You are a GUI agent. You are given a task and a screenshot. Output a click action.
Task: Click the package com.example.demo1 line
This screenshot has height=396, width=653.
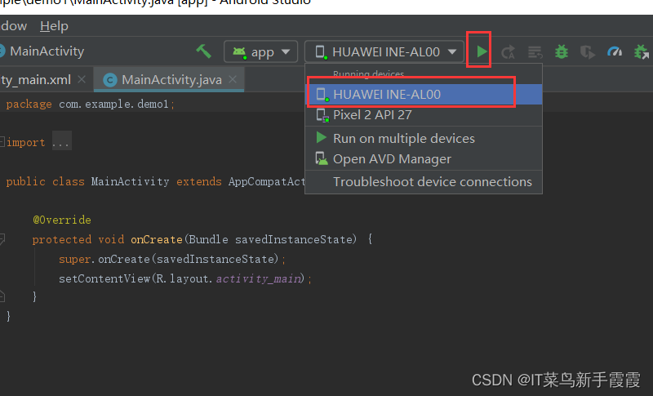click(x=91, y=104)
